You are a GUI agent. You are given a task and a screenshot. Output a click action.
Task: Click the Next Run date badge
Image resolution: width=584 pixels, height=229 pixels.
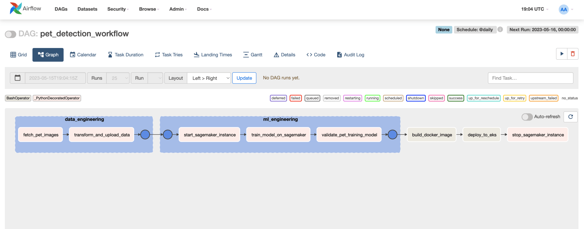point(542,30)
